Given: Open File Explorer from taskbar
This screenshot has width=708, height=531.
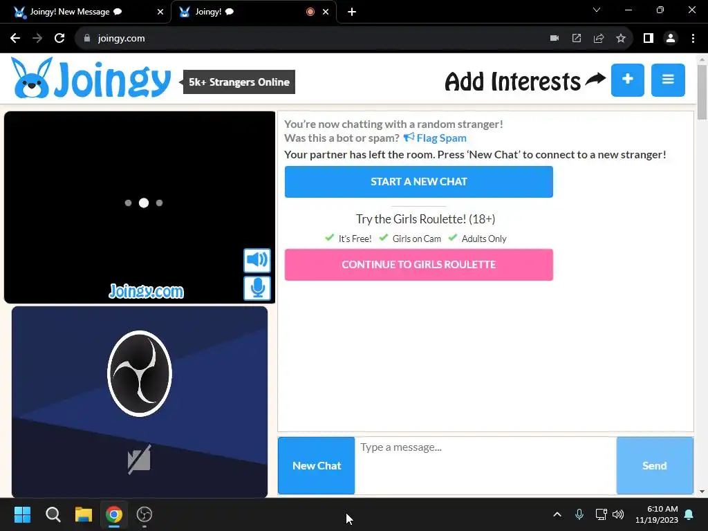Looking at the screenshot, I should click(84, 514).
